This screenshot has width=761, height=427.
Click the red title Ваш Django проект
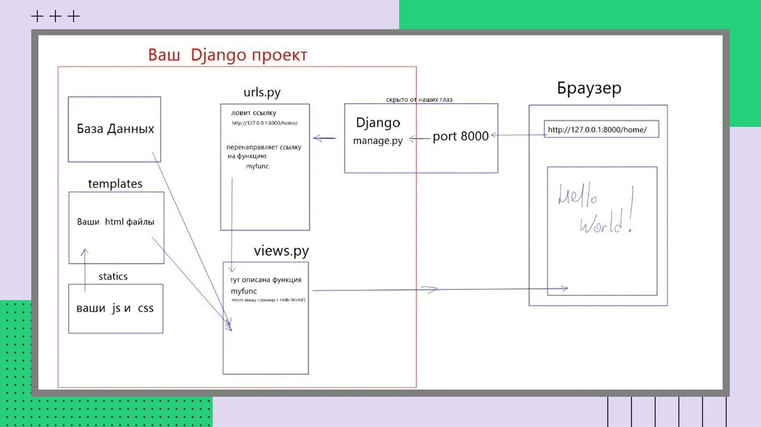(227, 55)
